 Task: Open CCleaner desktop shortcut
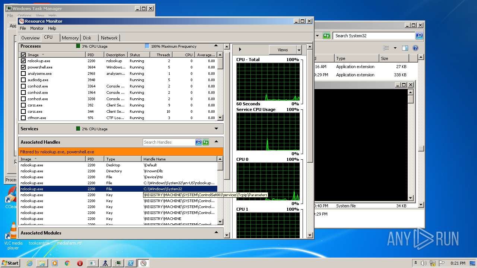click(10, 197)
